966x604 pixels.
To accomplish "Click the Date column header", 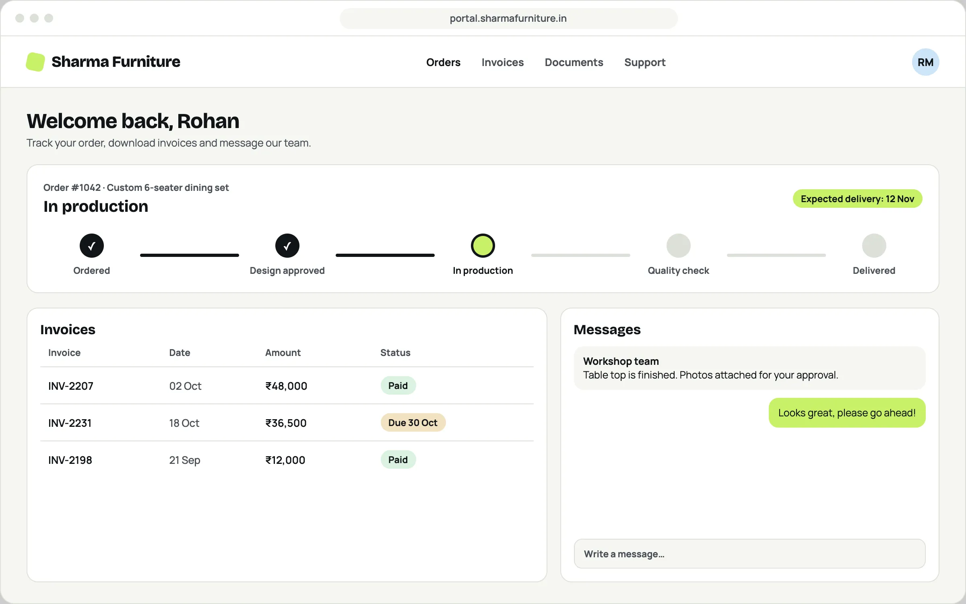I will (x=180, y=353).
